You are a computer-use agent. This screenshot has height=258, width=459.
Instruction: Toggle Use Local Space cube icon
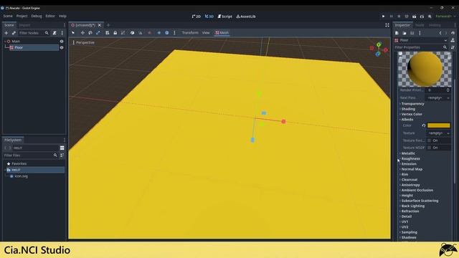(x=132, y=33)
